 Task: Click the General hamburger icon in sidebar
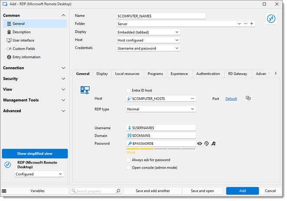9,24
